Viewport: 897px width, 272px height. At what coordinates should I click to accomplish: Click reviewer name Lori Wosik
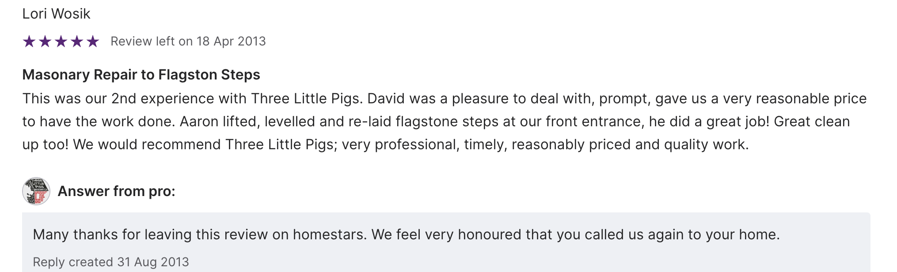pos(56,14)
